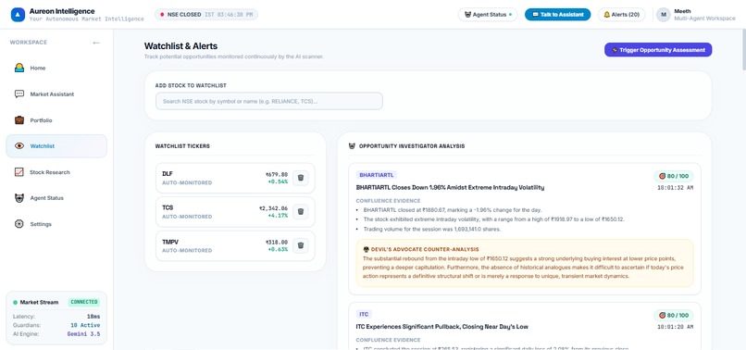Delete TMPV from the watchlist

[301, 245]
